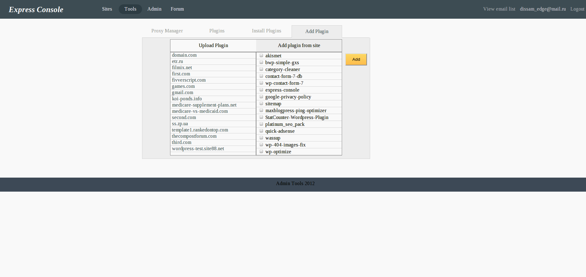The image size is (586, 277).
Task: Pick thecompostforum.com in the site list
Action: click(194, 136)
